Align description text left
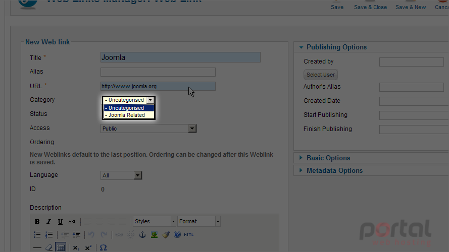This screenshot has width=449, height=252. (x=87, y=221)
